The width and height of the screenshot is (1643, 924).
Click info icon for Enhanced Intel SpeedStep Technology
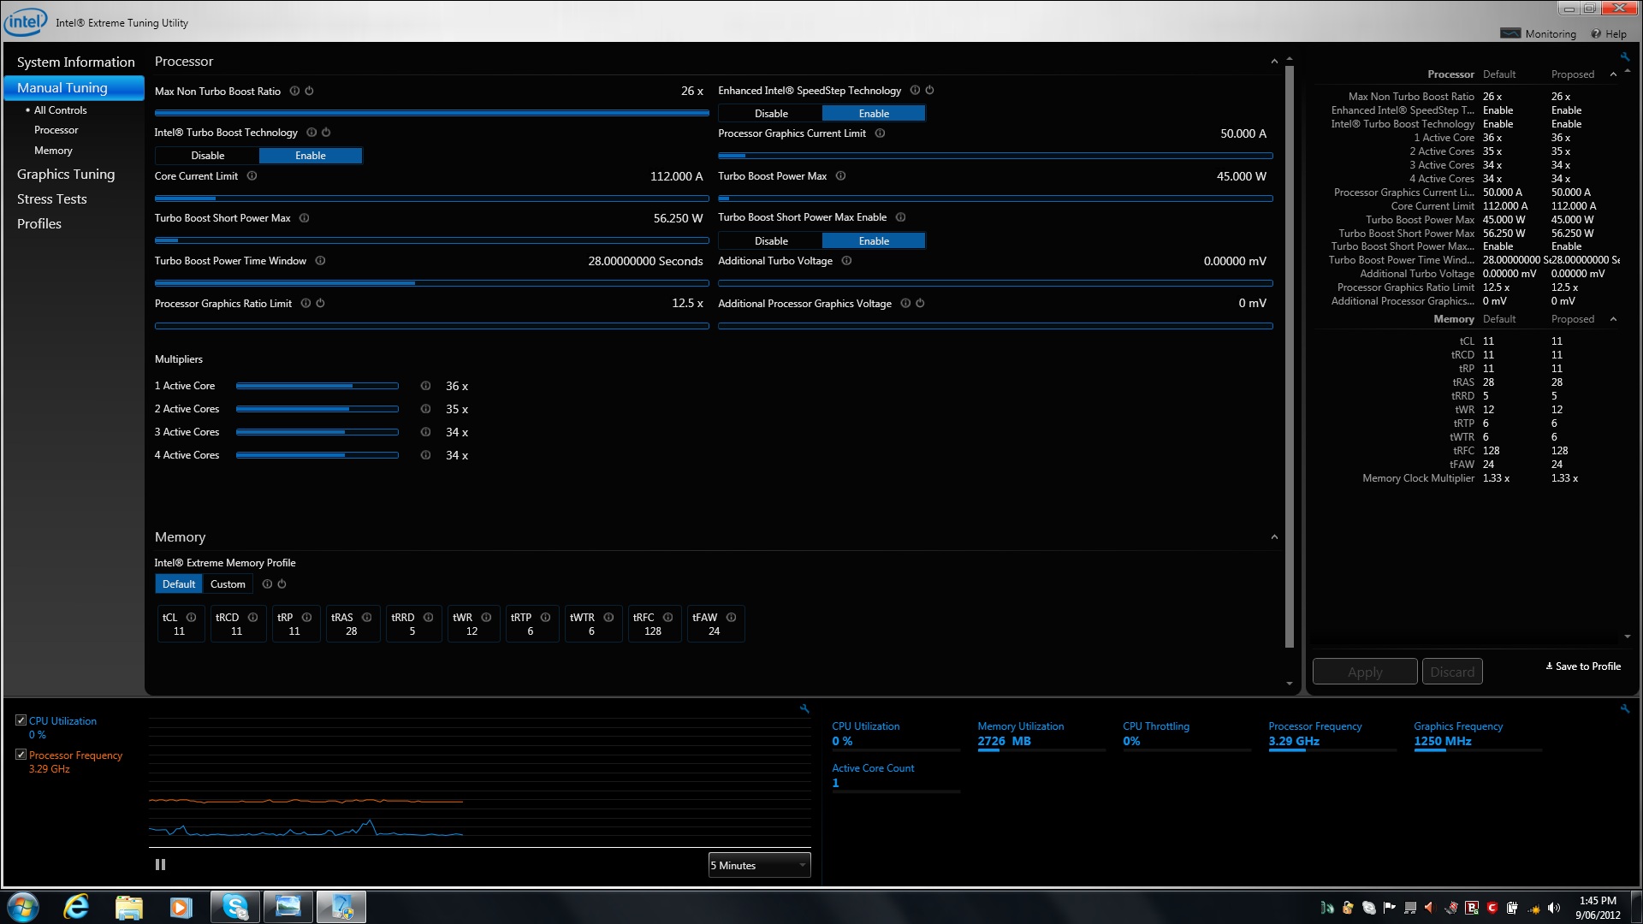(x=915, y=91)
